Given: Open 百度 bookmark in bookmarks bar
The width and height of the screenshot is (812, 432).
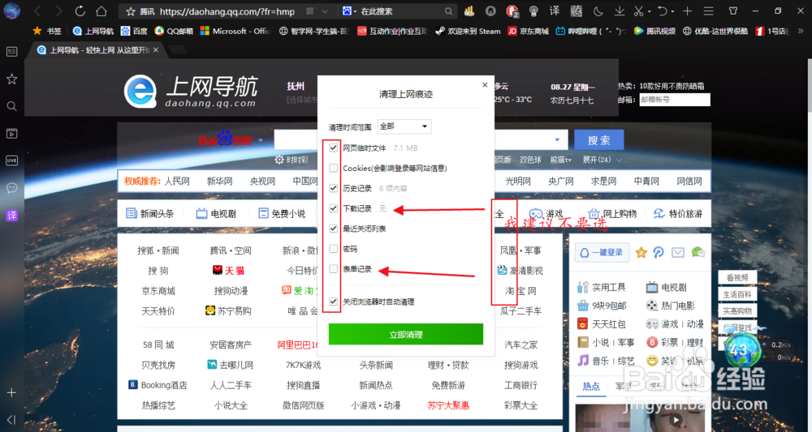Looking at the screenshot, I should tap(134, 31).
